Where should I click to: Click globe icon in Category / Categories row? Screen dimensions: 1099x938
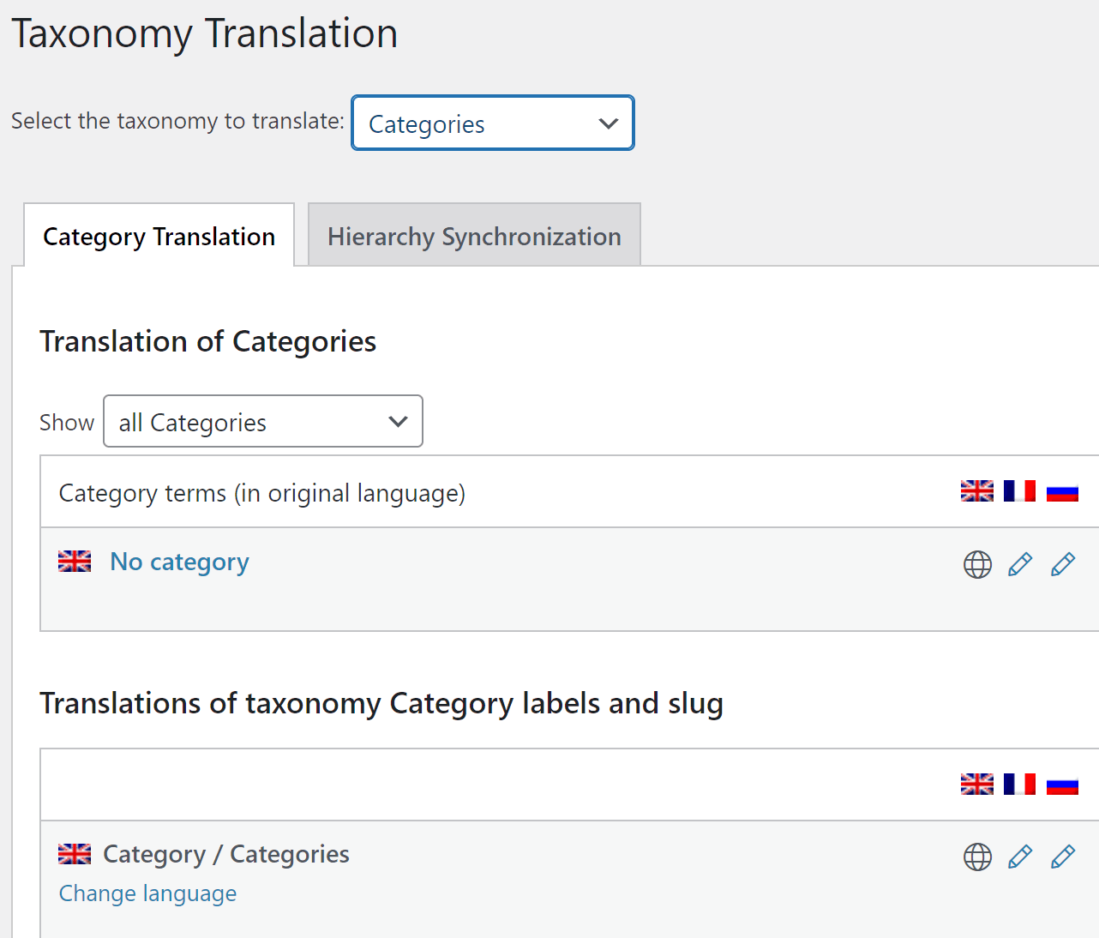pos(977,857)
